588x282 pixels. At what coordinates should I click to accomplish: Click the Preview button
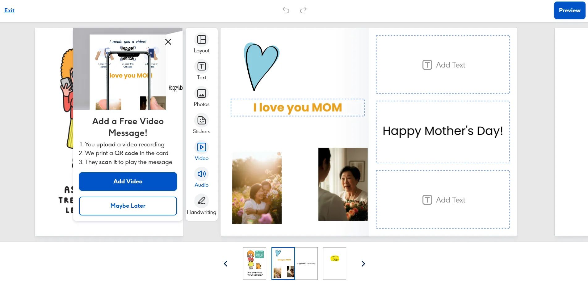click(x=569, y=10)
